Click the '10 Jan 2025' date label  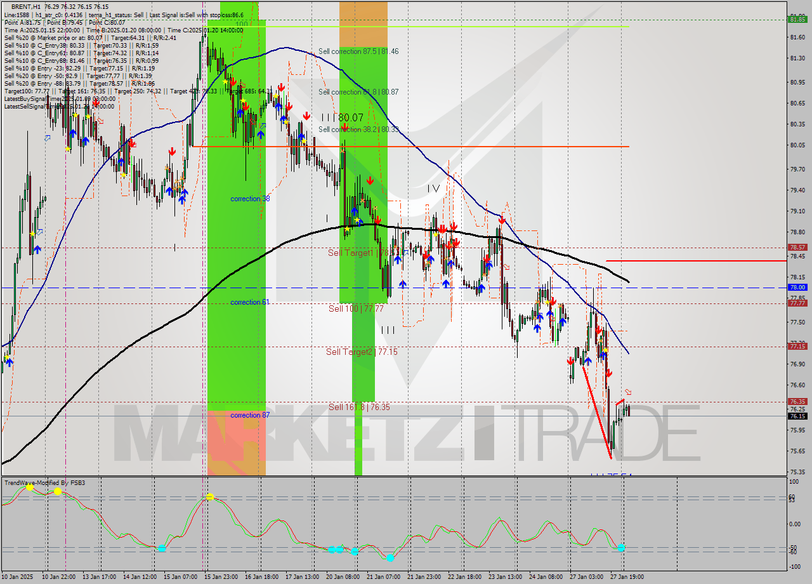18,577
